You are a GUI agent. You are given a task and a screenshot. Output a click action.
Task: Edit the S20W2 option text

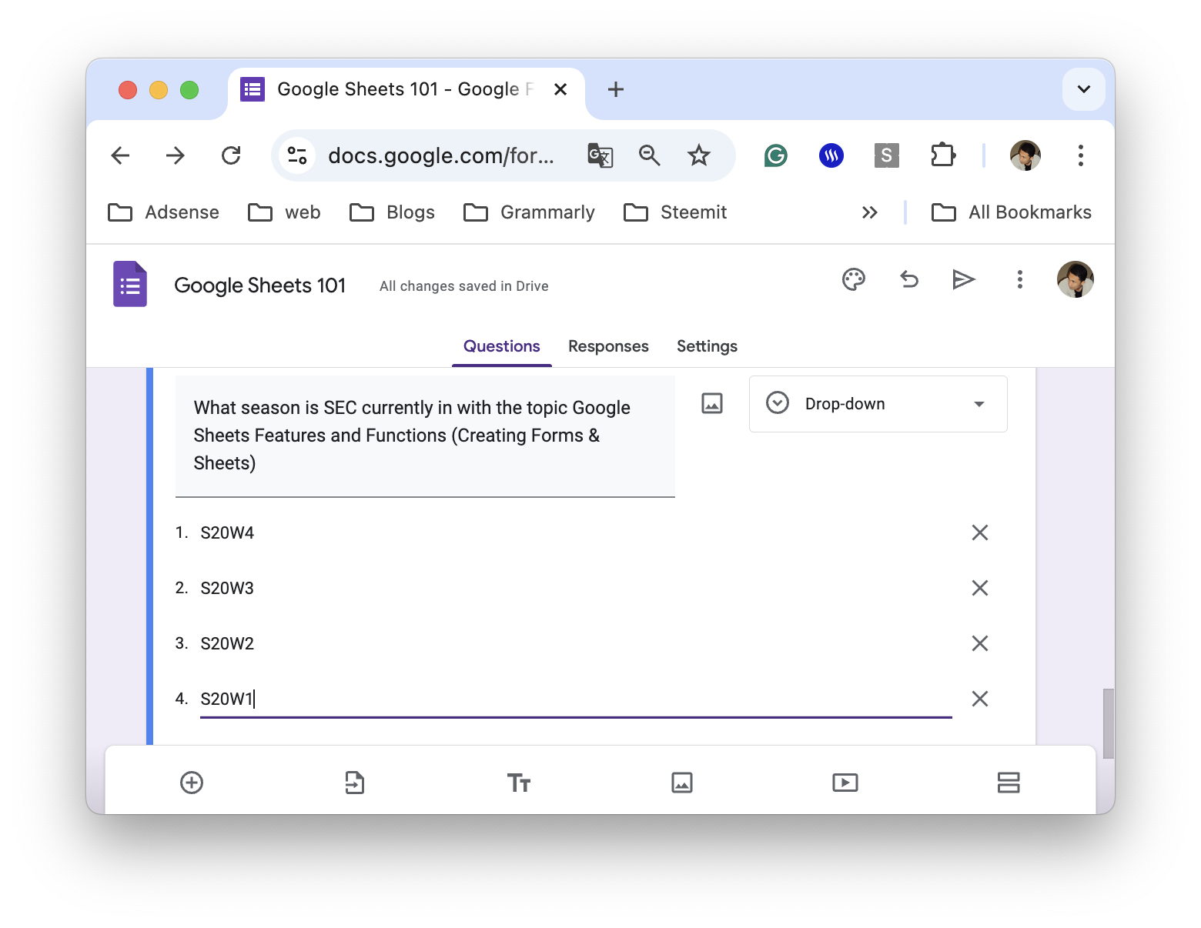tap(576, 643)
